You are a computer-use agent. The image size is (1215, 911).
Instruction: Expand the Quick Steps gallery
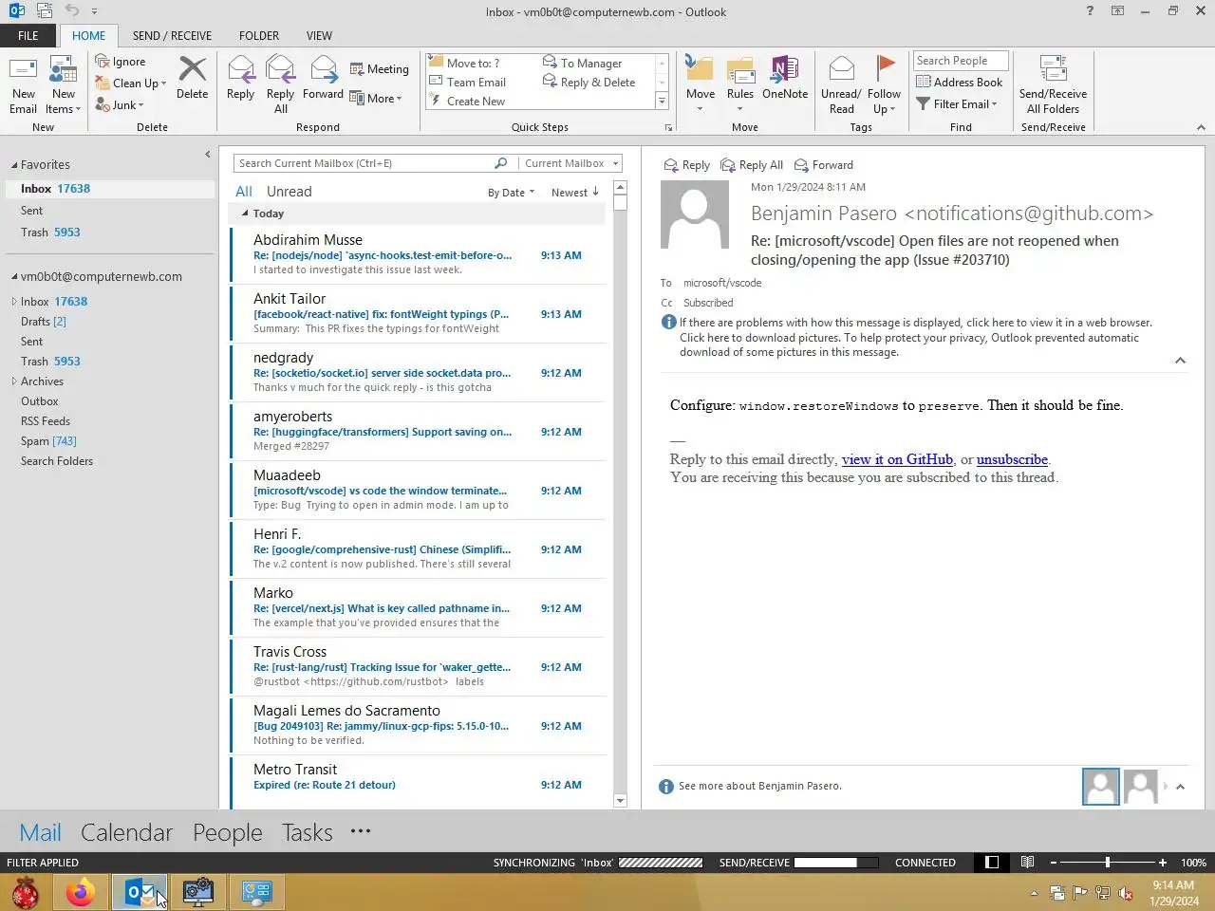pyautogui.click(x=662, y=101)
